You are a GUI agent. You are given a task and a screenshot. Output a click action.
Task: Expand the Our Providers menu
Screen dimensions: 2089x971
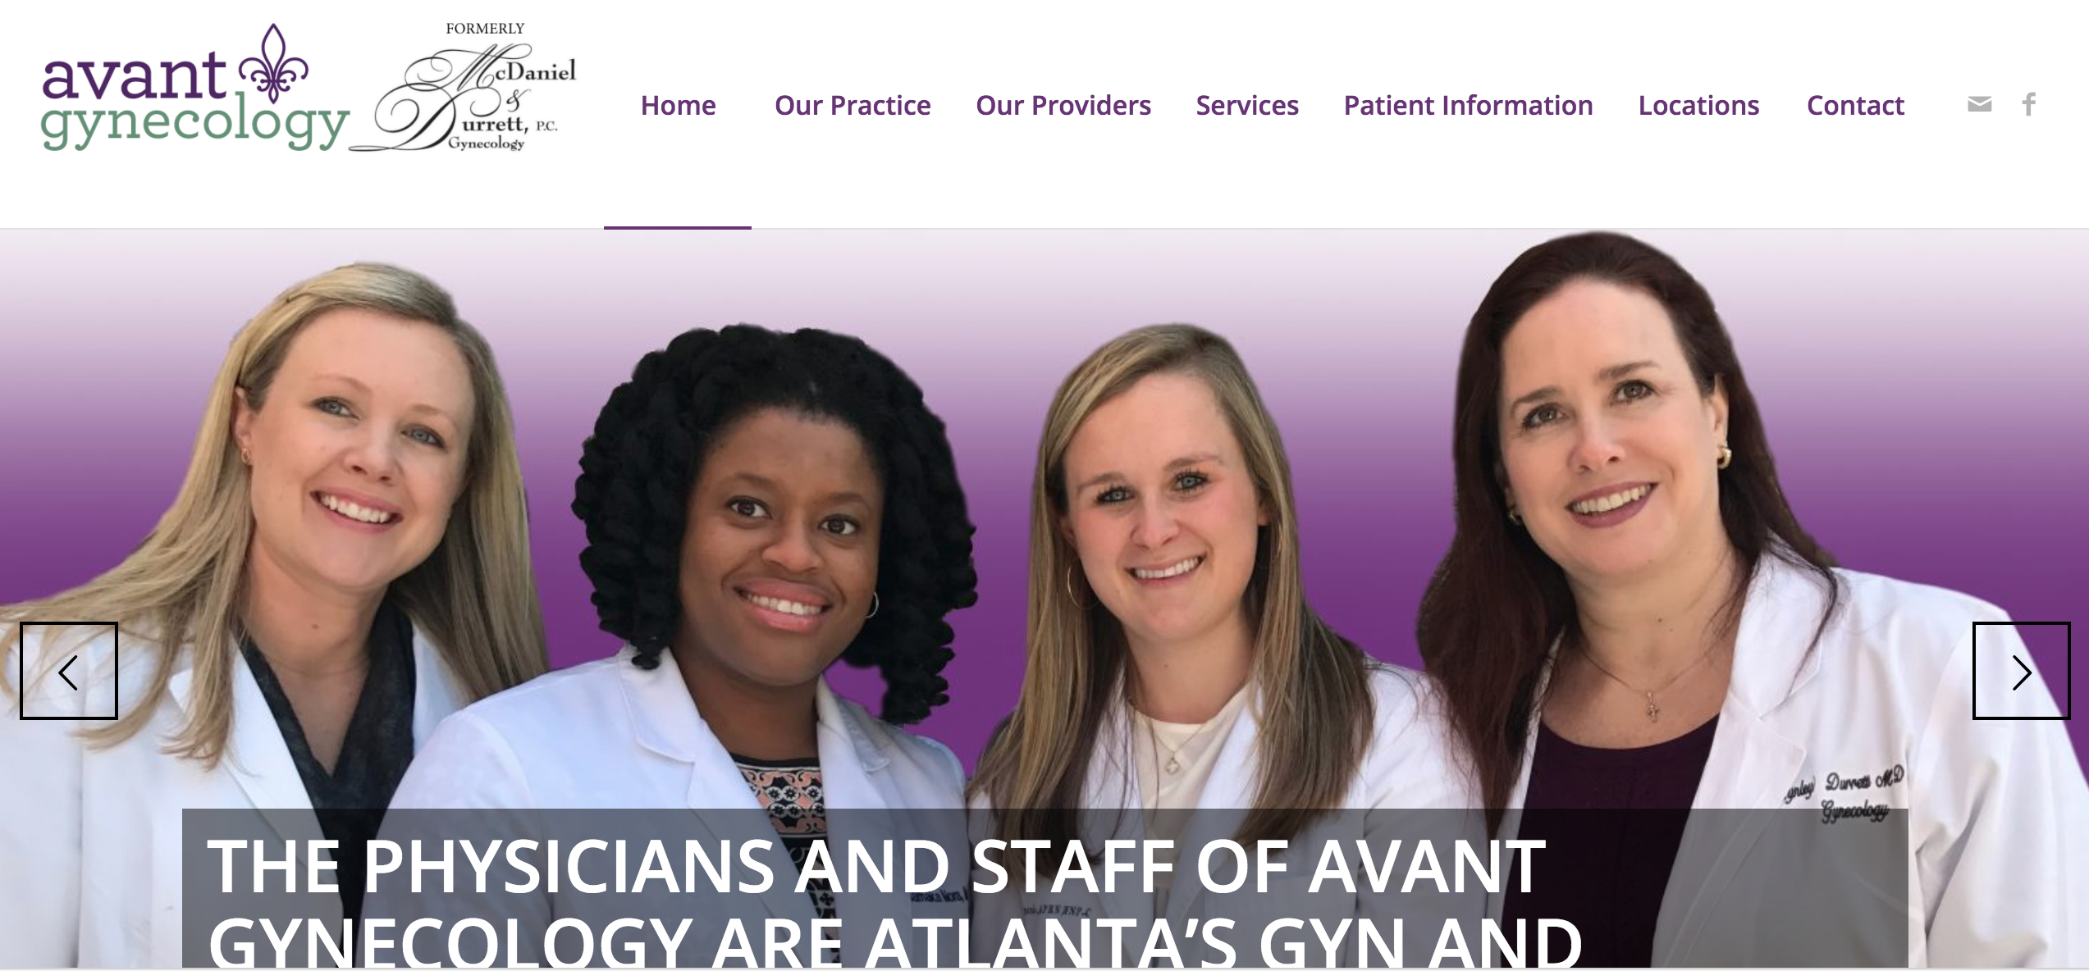[1063, 105]
